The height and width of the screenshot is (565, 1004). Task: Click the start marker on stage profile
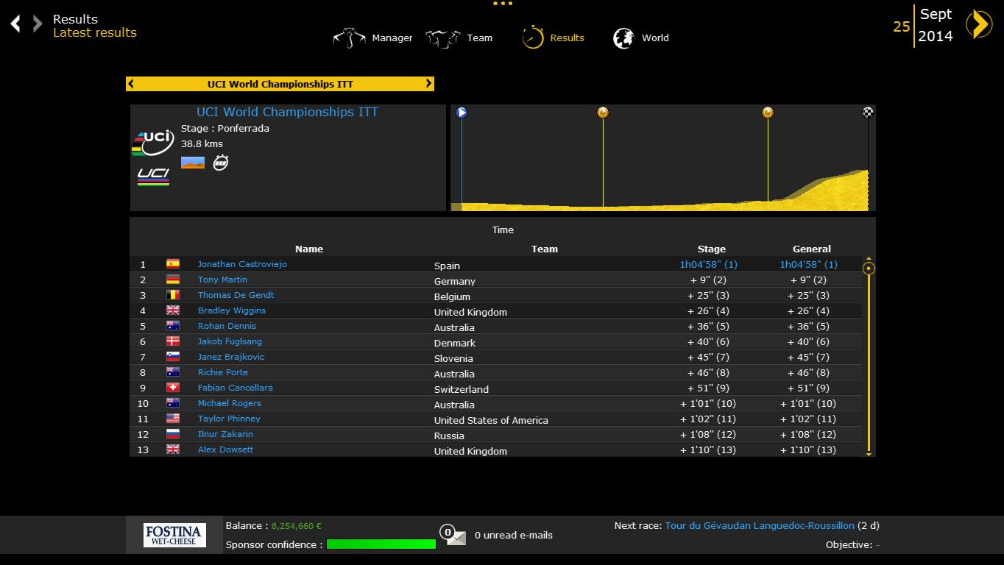tap(462, 113)
